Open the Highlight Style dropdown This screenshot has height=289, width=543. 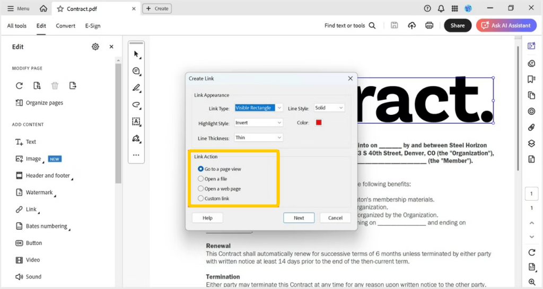coord(258,123)
